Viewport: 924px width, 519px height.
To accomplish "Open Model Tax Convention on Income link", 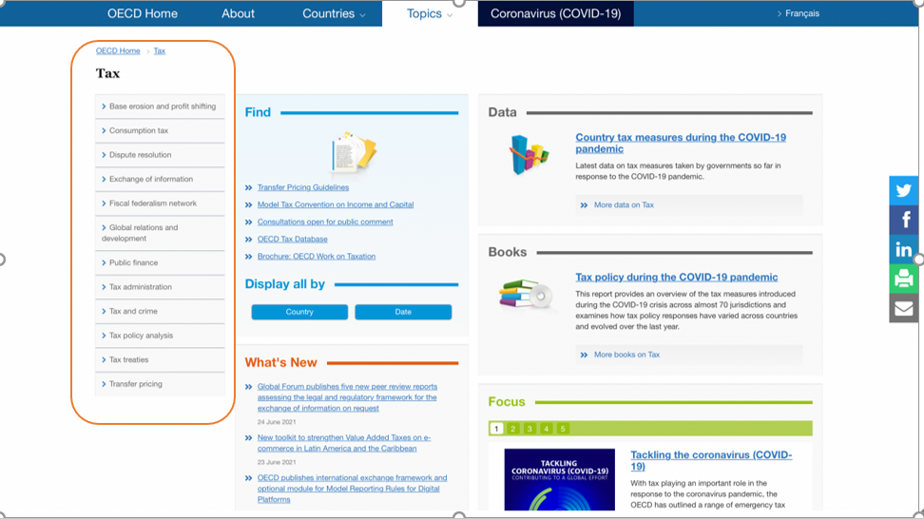I will [x=336, y=204].
